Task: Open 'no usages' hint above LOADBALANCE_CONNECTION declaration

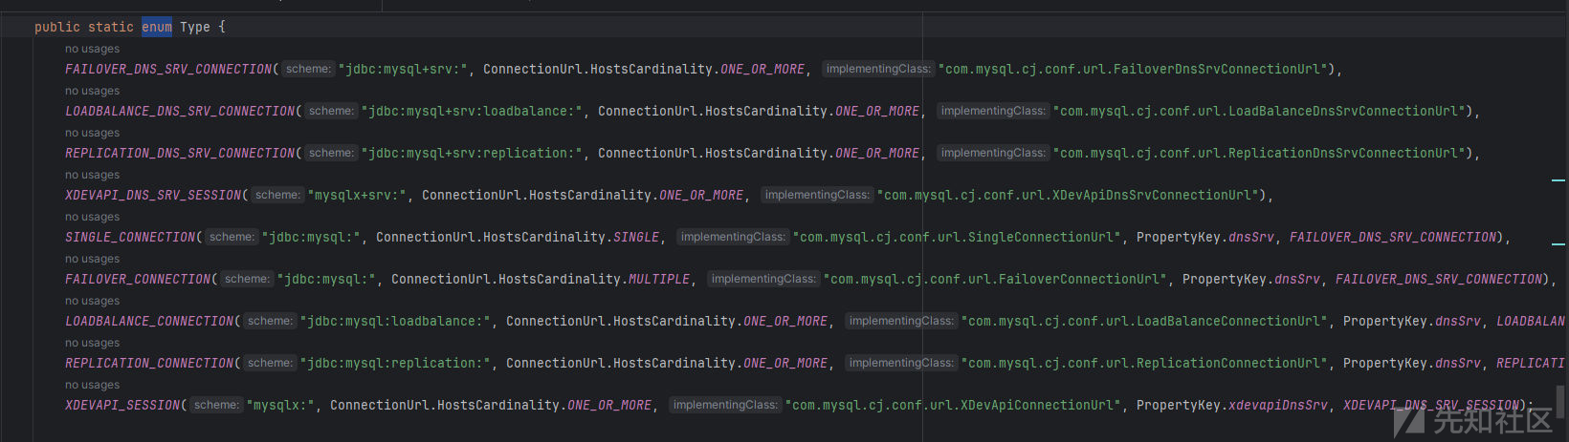Action: [x=93, y=301]
